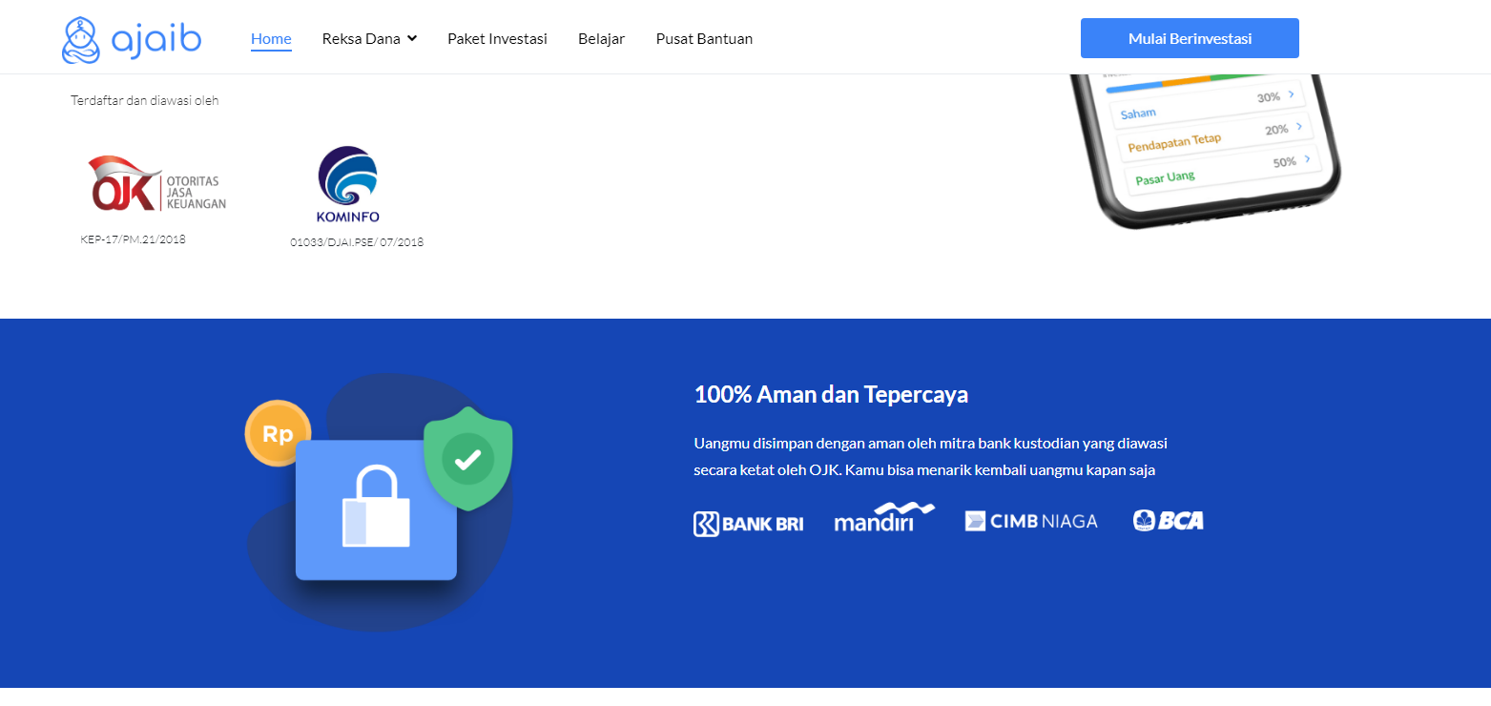The width and height of the screenshot is (1491, 706).
Task: Expand the Pasar Uang row chevron
Action: pos(1307,158)
